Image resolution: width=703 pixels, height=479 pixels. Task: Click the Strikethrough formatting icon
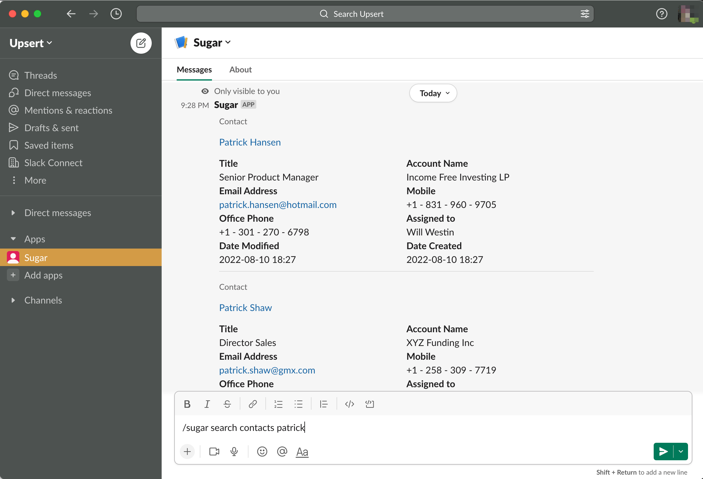(x=227, y=404)
